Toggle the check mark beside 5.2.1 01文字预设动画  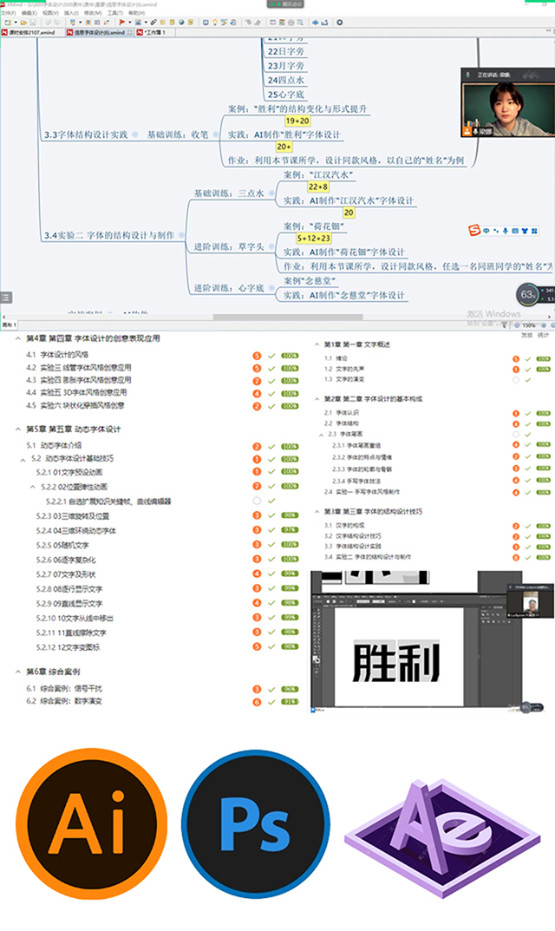pos(271,472)
